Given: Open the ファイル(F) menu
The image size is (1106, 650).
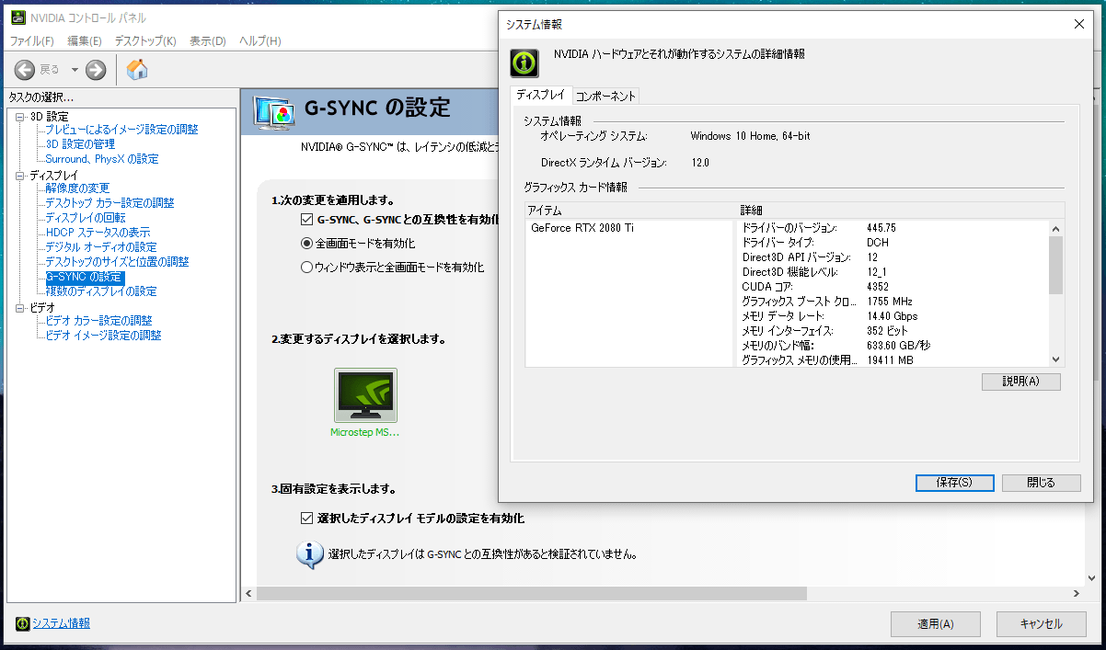Looking at the screenshot, I should coord(31,41).
